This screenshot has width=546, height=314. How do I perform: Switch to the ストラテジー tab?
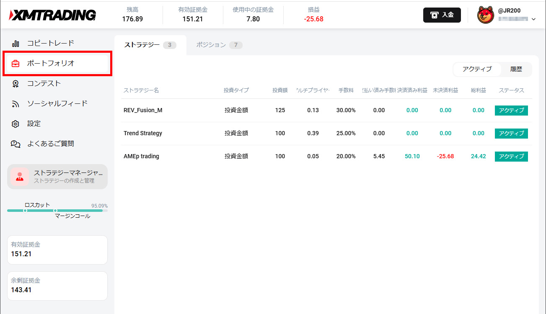[x=150, y=45]
